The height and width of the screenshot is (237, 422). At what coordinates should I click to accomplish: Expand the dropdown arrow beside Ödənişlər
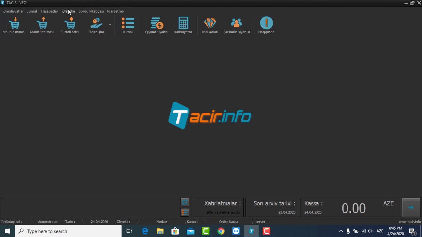pos(110,25)
